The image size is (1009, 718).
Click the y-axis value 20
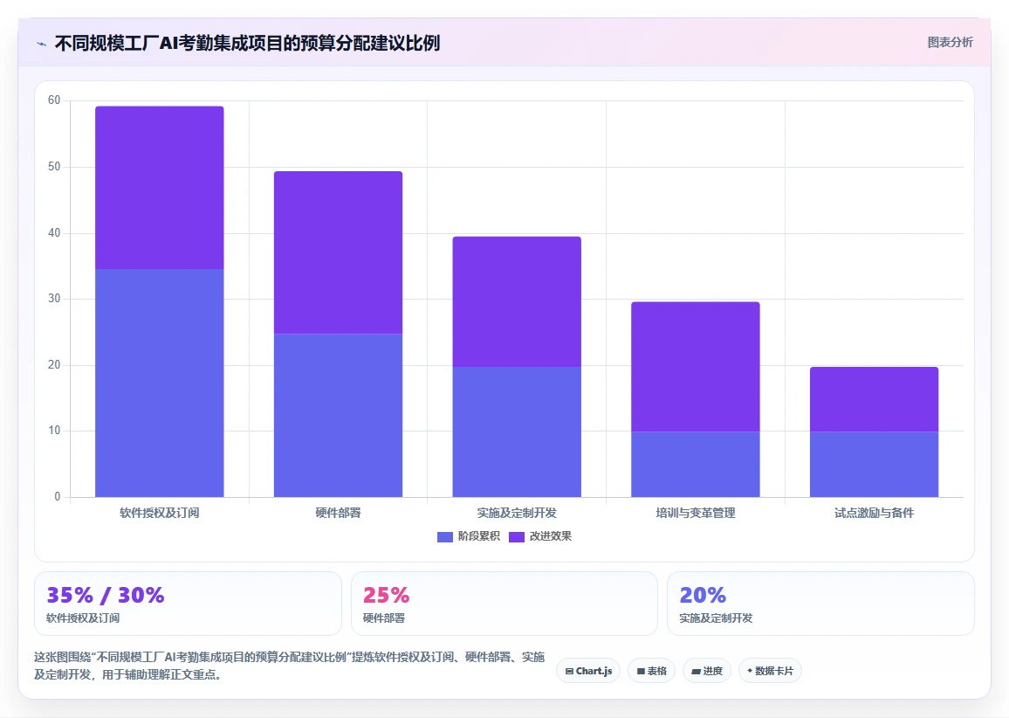click(x=54, y=365)
